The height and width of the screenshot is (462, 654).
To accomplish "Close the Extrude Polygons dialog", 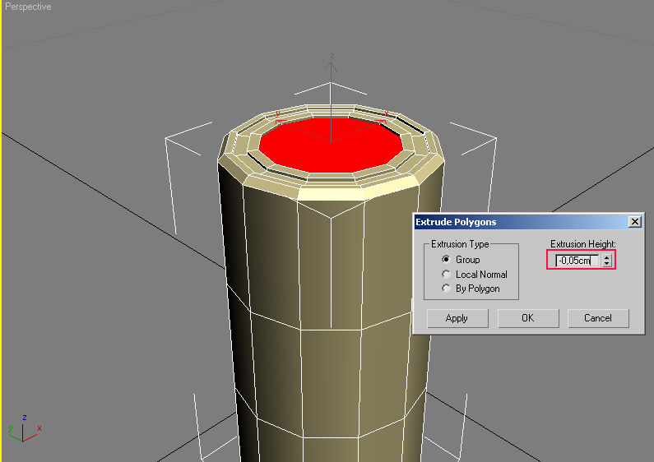I will pos(635,222).
